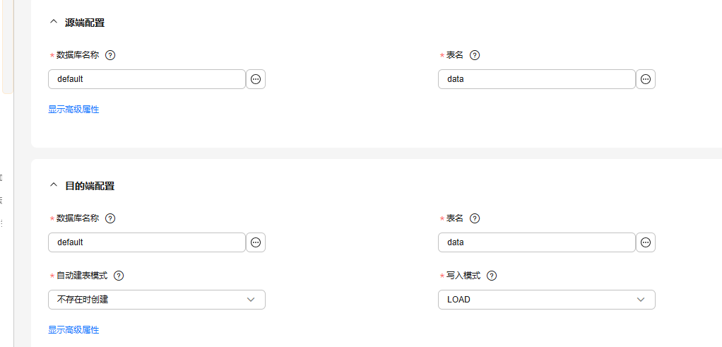Open browse button for source database name

coord(256,79)
